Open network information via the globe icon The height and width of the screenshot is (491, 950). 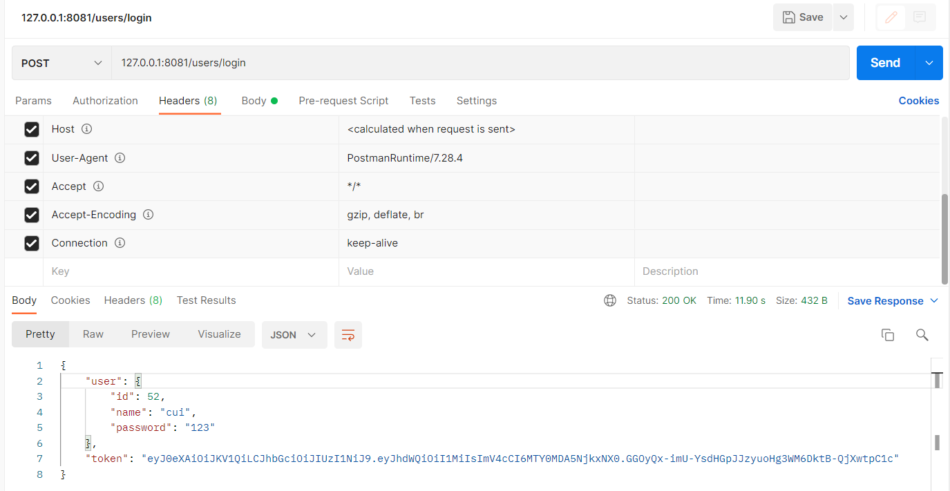click(x=610, y=300)
